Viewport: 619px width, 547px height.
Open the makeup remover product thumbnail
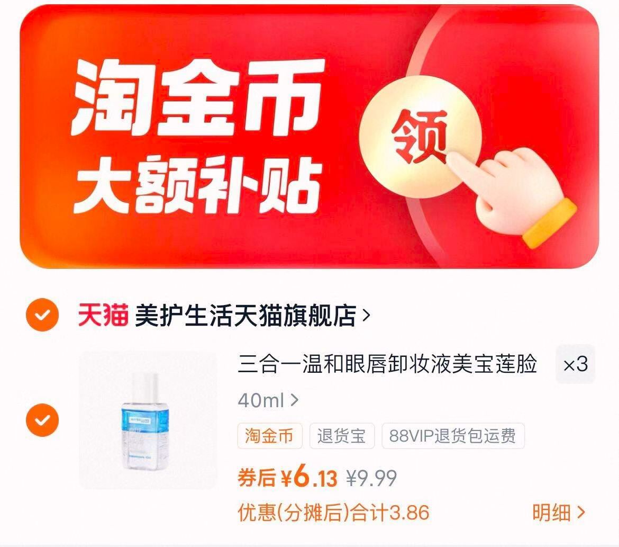pyautogui.click(x=148, y=420)
